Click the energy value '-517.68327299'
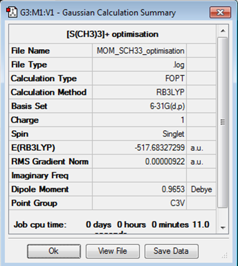Image resolution: width=238 pixels, height=266 pixels. (160, 147)
